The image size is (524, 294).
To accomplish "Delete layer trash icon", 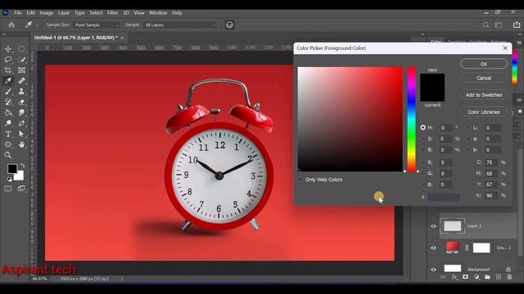I will (509, 278).
